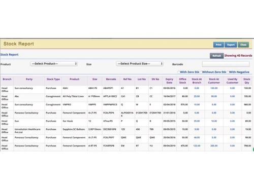This screenshot has height=190, width=254.
Task: Export the stock report
Action: tap(231, 45)
